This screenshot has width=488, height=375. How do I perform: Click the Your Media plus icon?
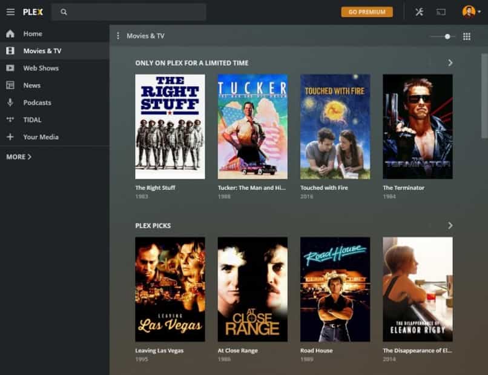tap(10, 137)
